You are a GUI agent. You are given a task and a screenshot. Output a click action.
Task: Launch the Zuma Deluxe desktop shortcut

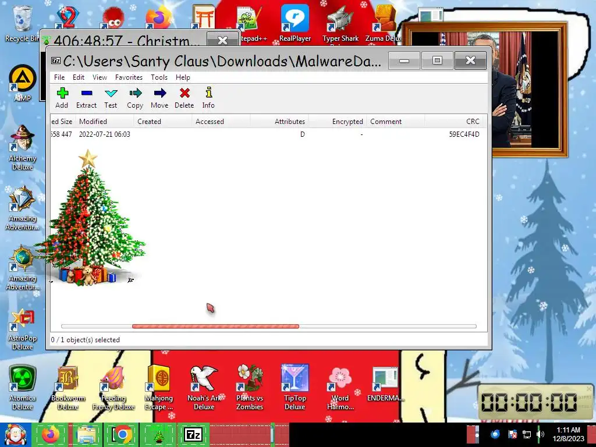tap(384, 23)
